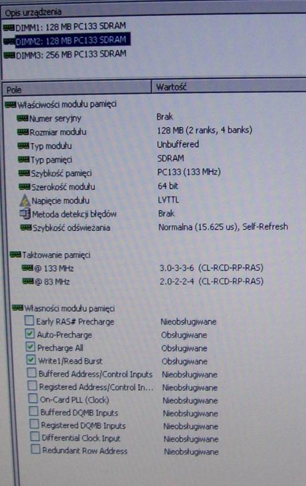The width and height of the screenshot is (306, 486).
Task: Click the DIMM3 256 MB module icon
Action: pos(9,56)
